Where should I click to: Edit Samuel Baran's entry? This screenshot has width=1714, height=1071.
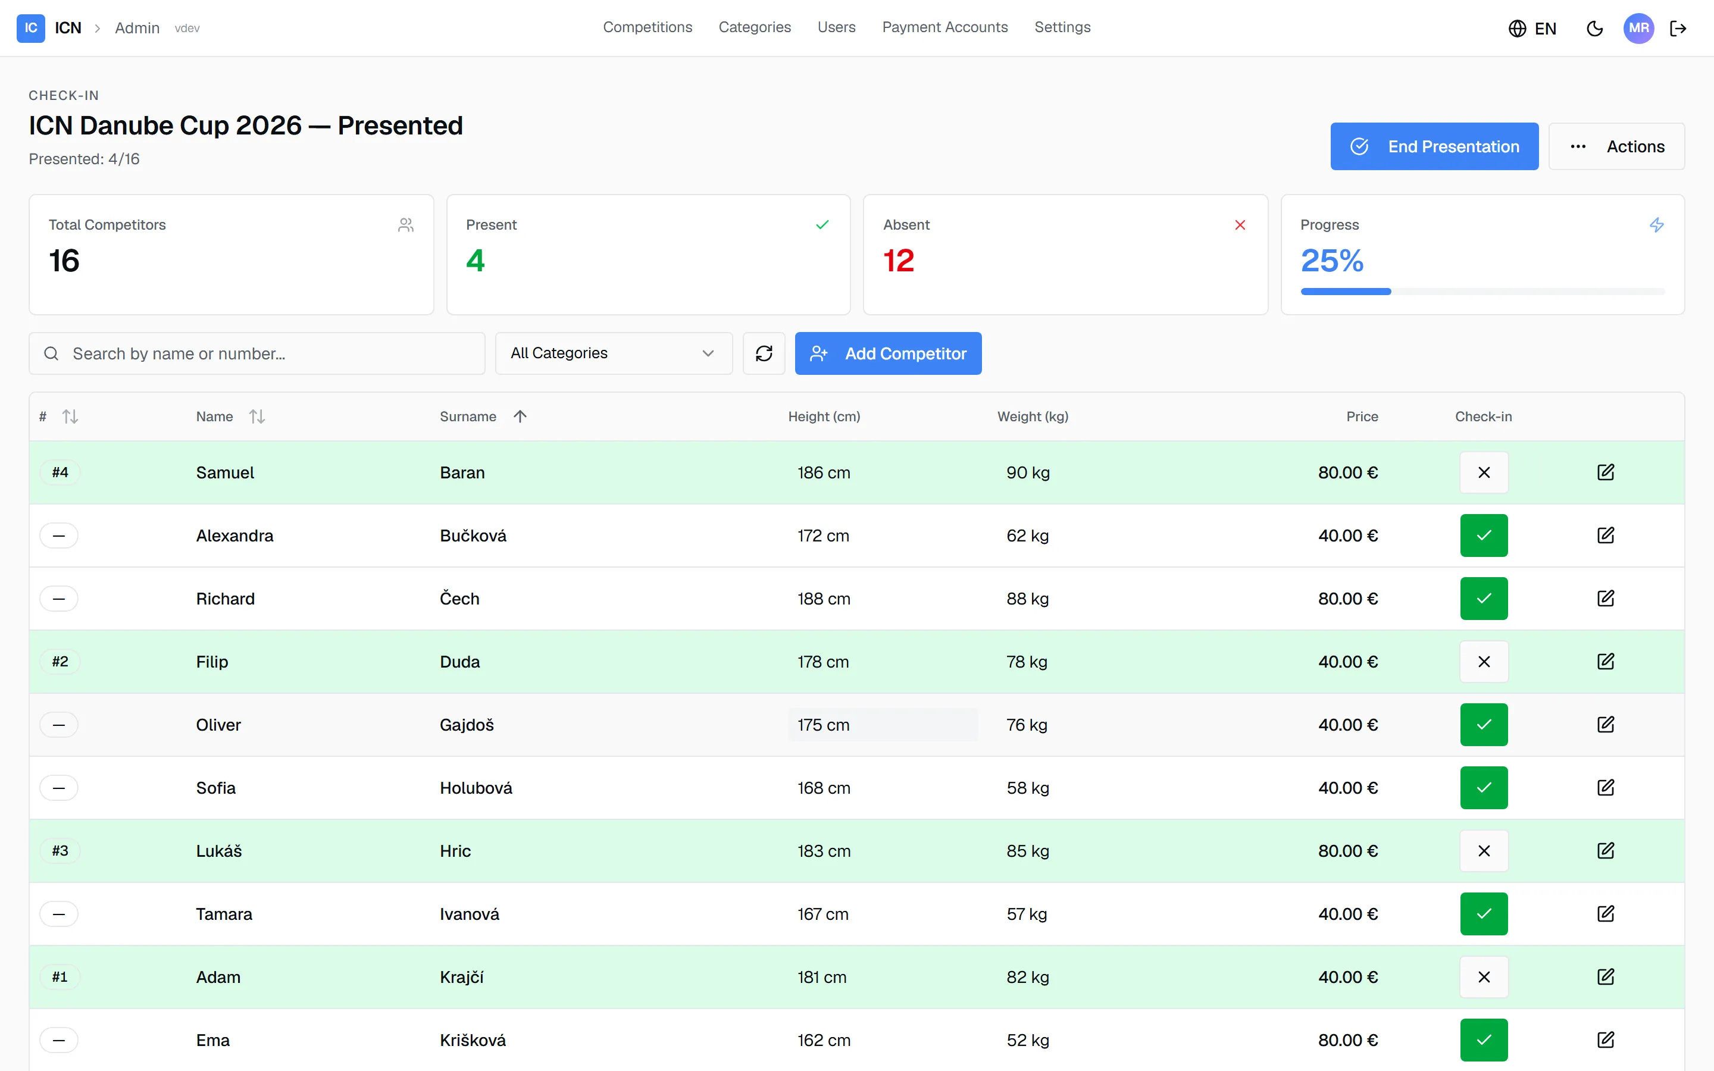[x=1606, y=472]
